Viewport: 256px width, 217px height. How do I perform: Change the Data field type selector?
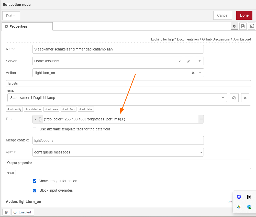click(x=38, y=119)
